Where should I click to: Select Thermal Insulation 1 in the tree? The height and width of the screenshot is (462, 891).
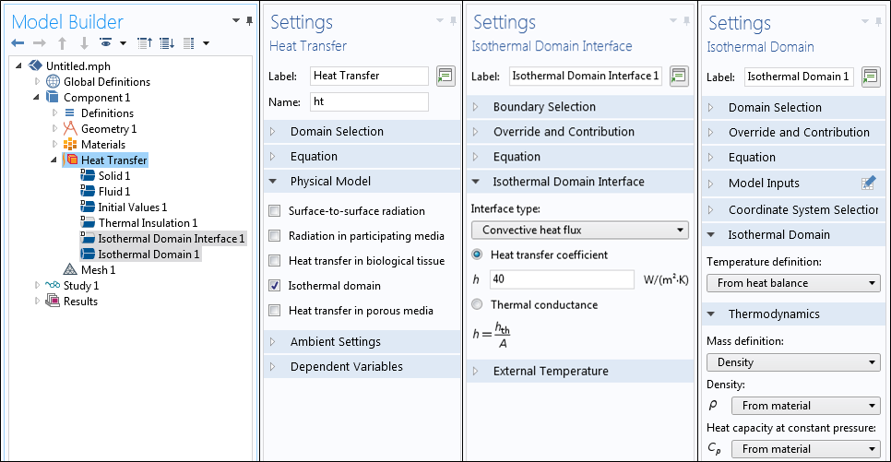(148, 223)
